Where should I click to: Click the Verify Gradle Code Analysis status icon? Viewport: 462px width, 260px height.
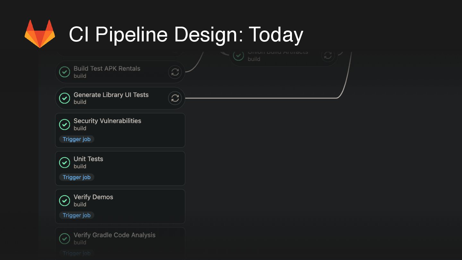64,239
